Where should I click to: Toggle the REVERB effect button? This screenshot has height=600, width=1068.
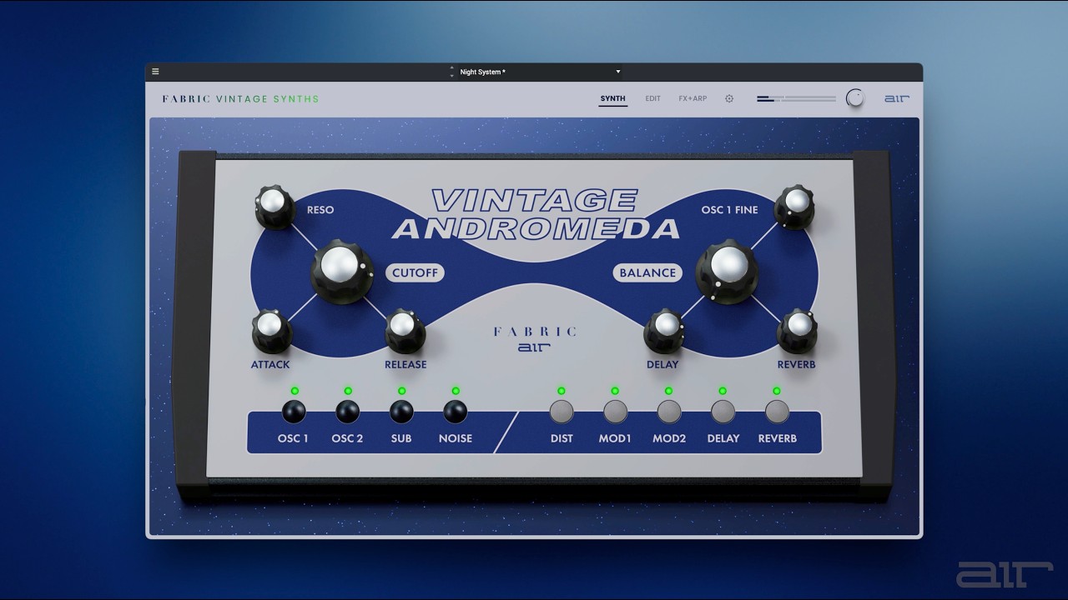(777, 411)
